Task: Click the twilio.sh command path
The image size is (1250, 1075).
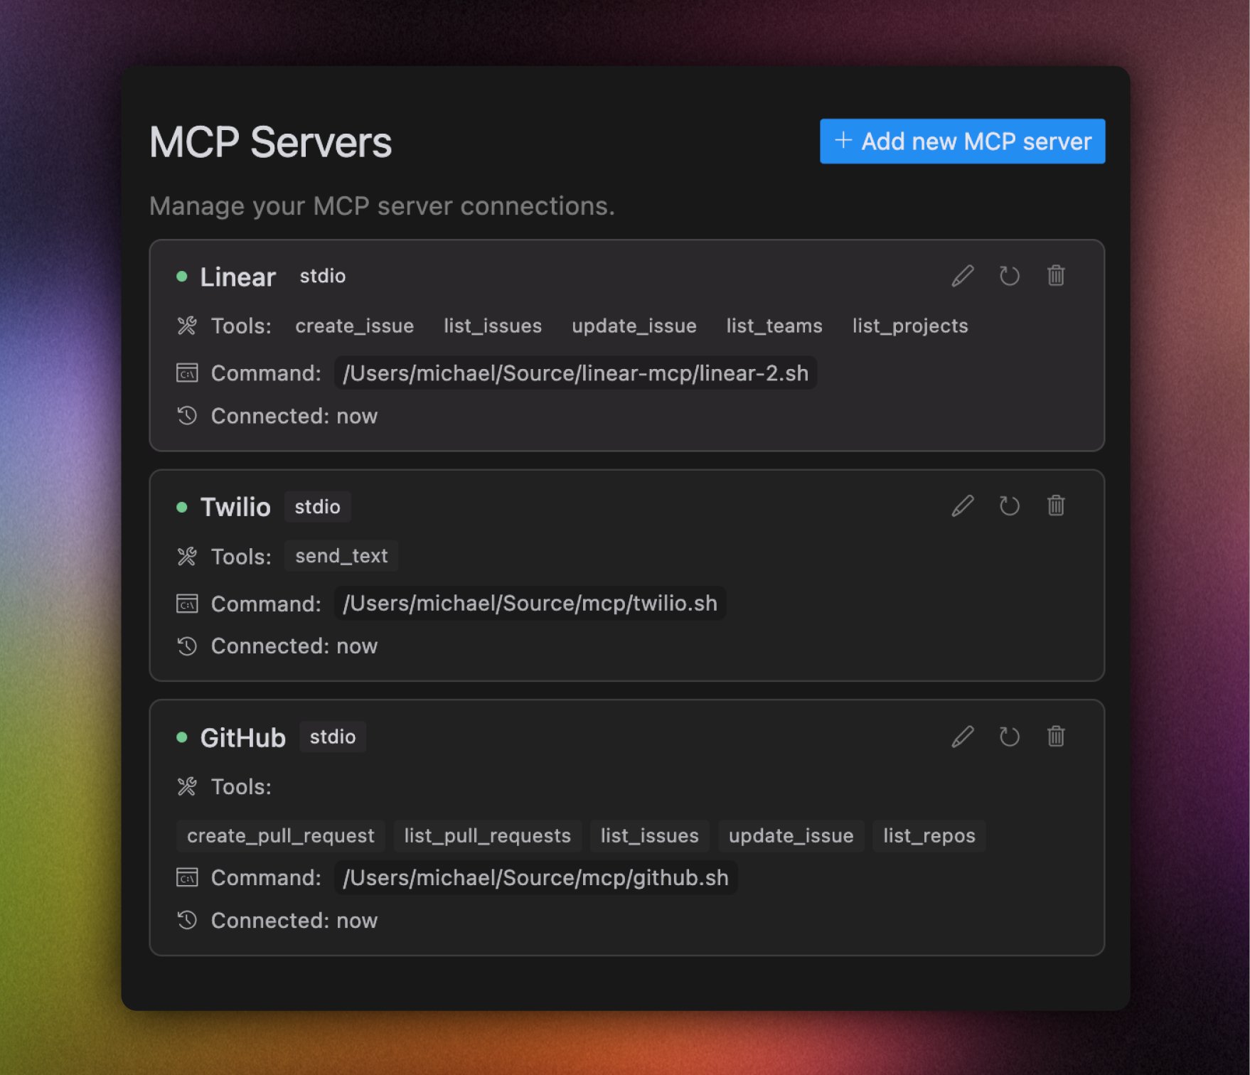Action: (530, 603)
